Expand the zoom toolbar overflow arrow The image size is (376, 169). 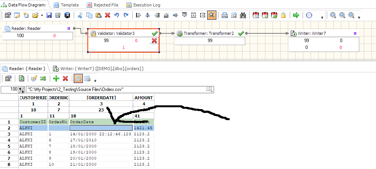point(359,17)
